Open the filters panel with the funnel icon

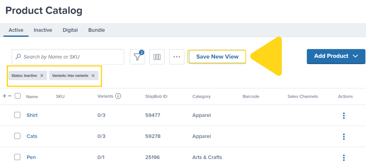pos(137,57)
